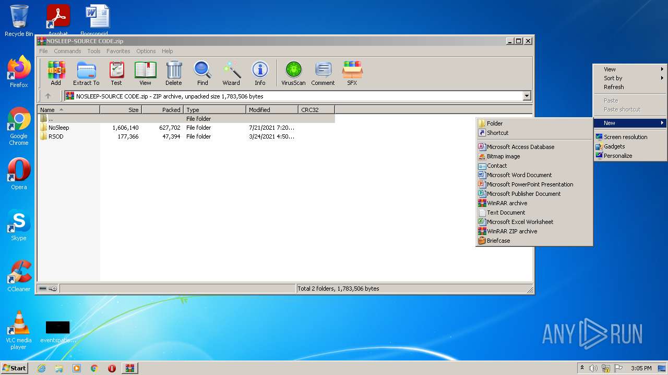
Task: Click Opera icon in the taskbar
Action: point(112,368)
